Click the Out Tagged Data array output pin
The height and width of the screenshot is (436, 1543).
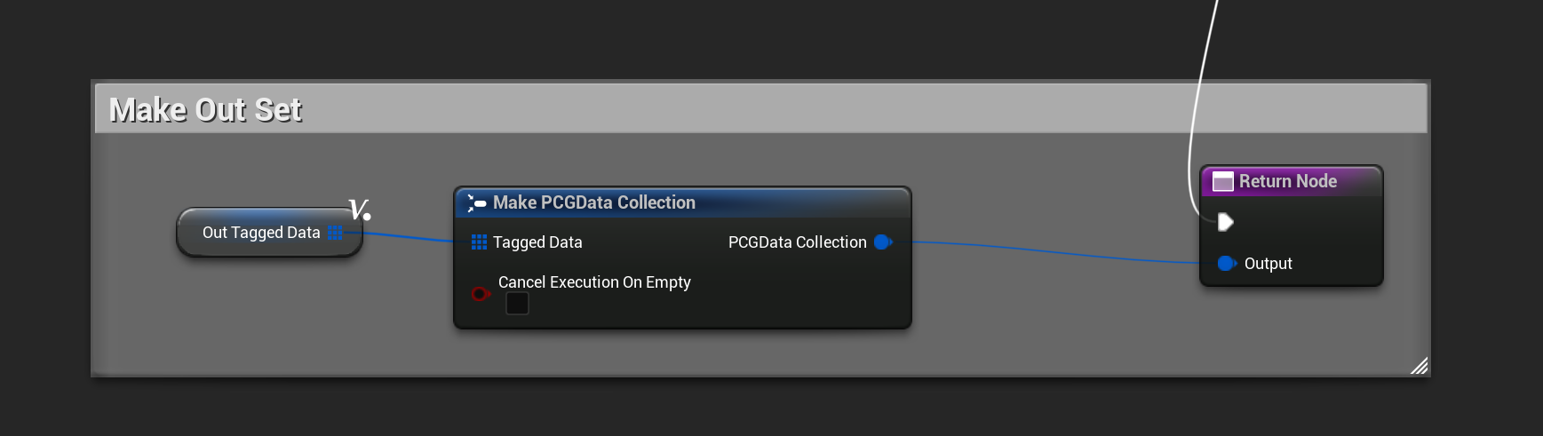(335, 233)
